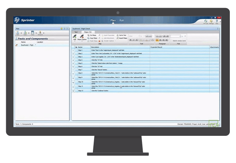Click the Tests: 1 | Components: 0 status

pyautogui.click(x=24, y=124)
